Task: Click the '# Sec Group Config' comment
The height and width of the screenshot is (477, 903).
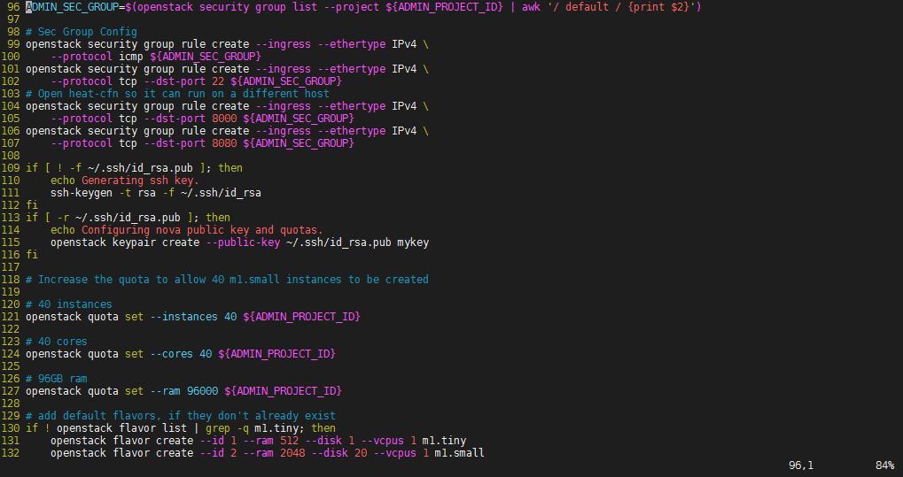Action: pyautogui.click(x=82, y=32)
